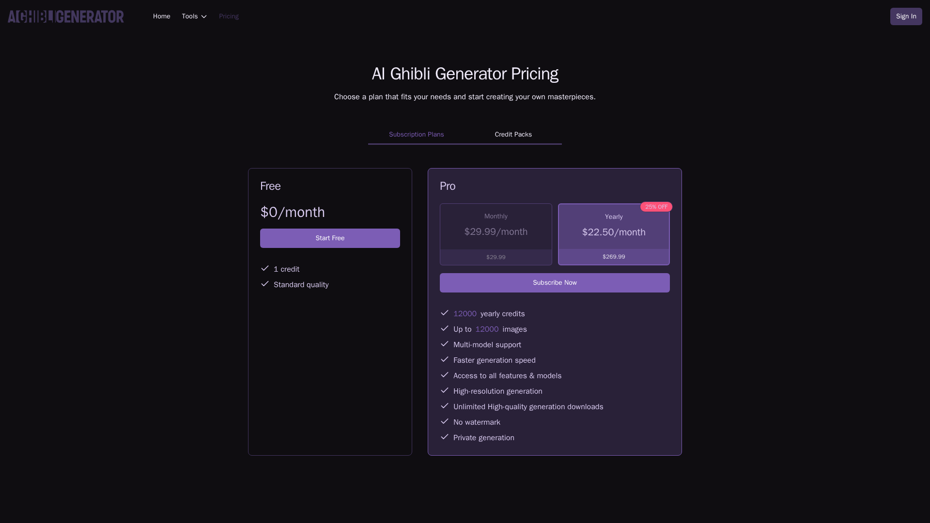Viewport: 930px width, 523px height.
Task: Click the AI Ghibli Generator logo
Action: (66, 16)
